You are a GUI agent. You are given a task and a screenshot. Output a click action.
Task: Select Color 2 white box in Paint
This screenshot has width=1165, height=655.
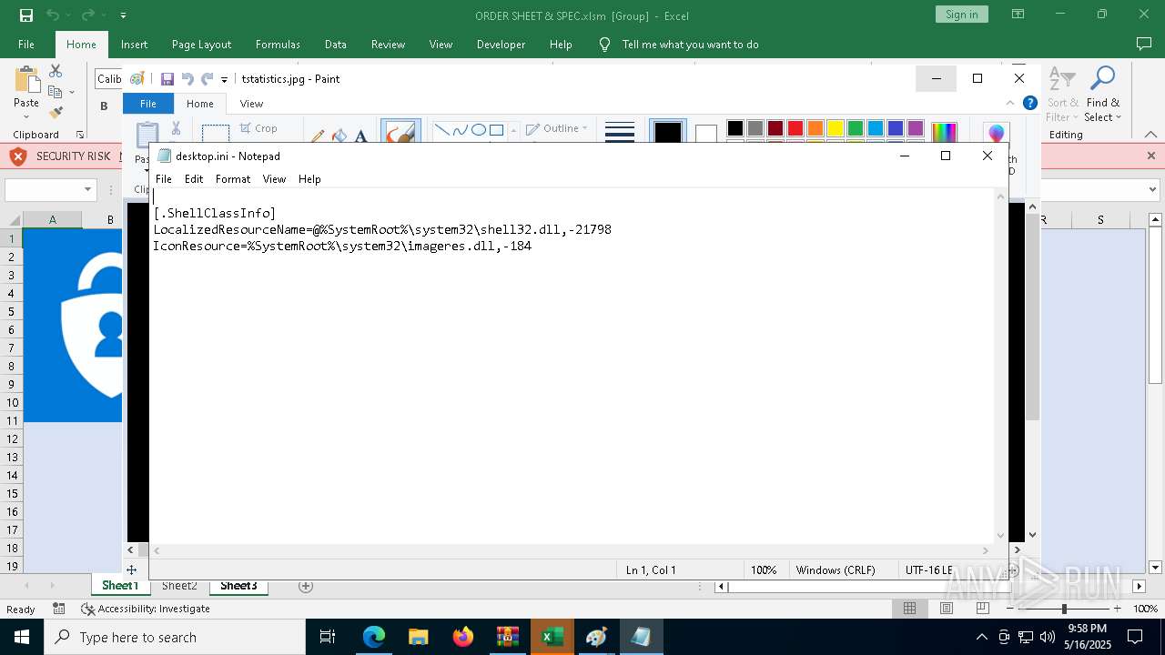706,135
